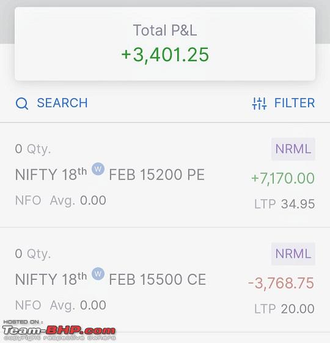330x343 pixels.
Task: Tap LTP 20.00 on the CE row
Action: (x=284, y=309)
